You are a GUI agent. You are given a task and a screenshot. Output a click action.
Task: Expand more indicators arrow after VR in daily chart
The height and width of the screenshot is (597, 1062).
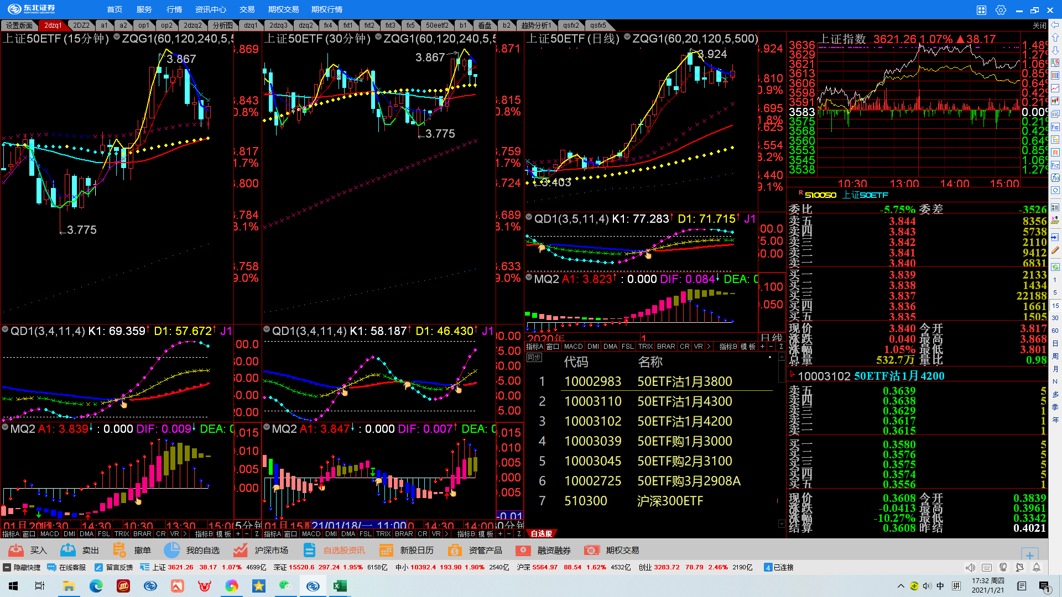click(x=709, y=347)
